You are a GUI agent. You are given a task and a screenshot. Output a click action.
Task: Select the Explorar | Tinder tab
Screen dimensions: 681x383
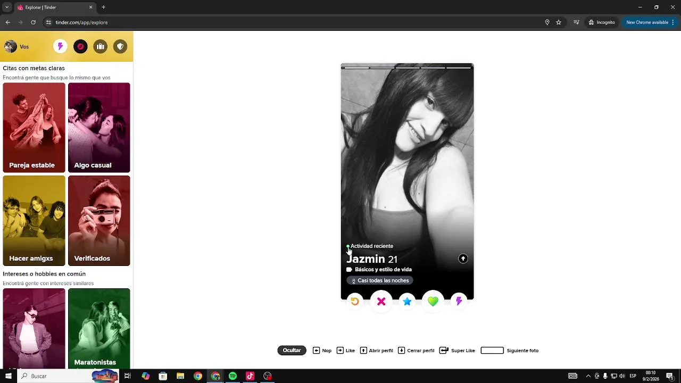pyautogui.click(x=55, y=7)
